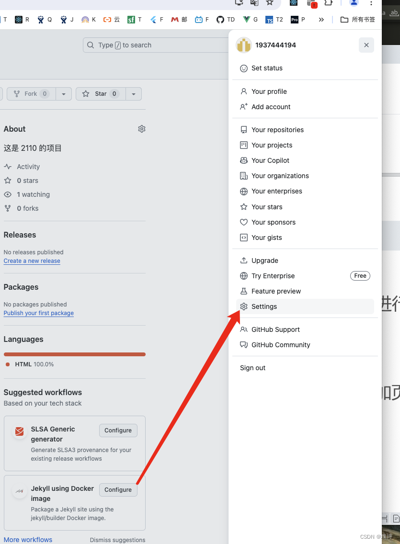This screenshot has width=400, height=544.
Task: Click the GitHub Community comment icon
Action: point(244,345)
